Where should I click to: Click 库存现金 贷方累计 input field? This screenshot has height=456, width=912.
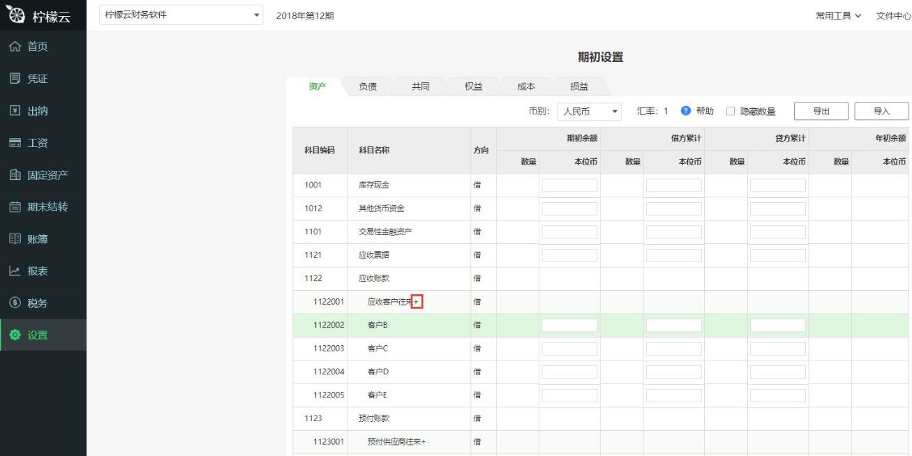(x=778, y=185)
